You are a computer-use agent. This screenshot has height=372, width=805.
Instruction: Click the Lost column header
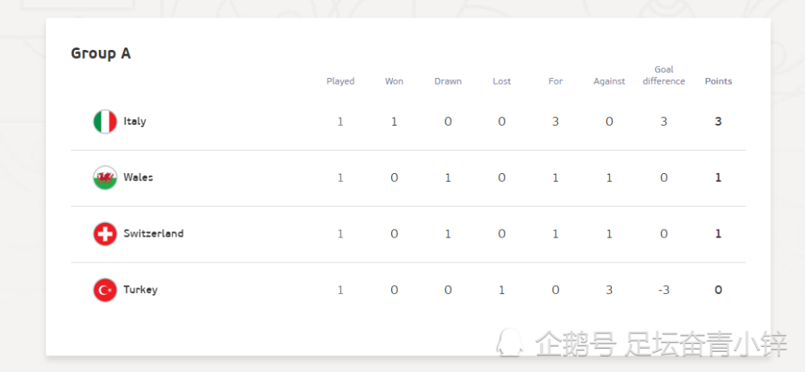pos(502,81)
